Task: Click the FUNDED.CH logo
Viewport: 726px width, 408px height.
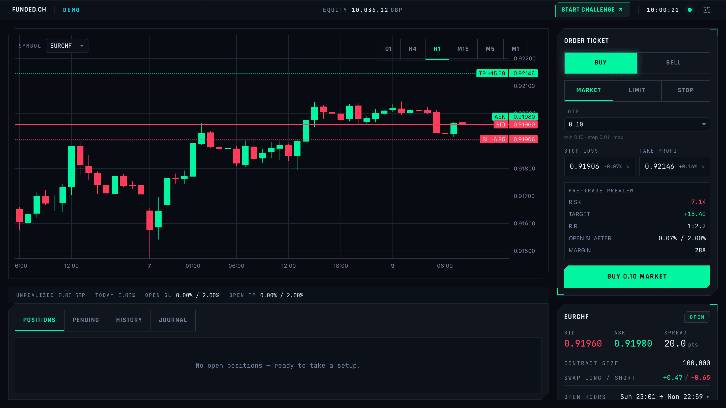Action: [x=29, y=10]
